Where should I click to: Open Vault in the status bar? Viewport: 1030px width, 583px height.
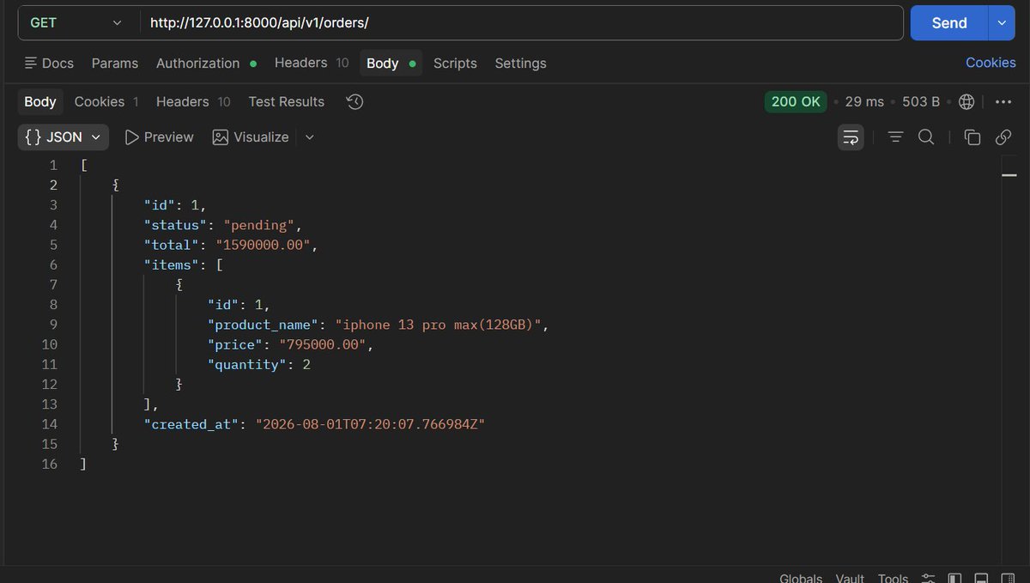[850, 578]
